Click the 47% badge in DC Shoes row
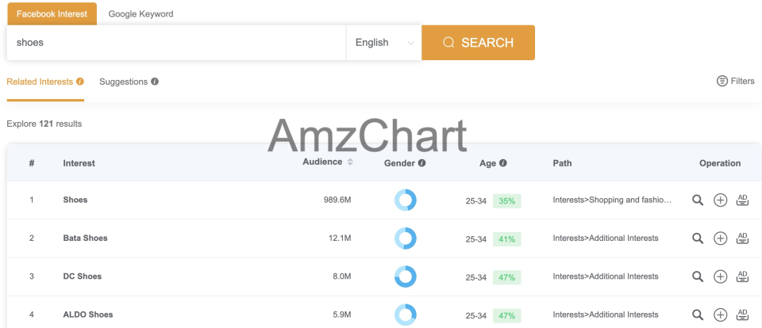The image size is (762, 328). 507,277
